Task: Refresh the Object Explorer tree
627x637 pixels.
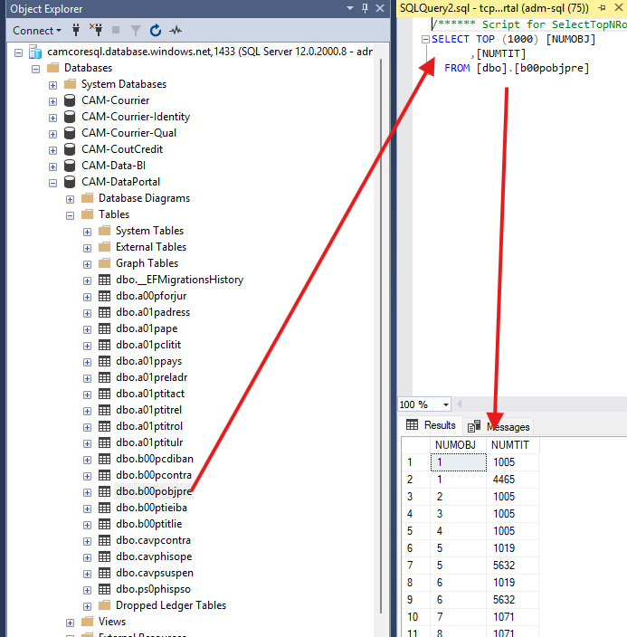Action: pyautogui.click(x=155, y=31)
